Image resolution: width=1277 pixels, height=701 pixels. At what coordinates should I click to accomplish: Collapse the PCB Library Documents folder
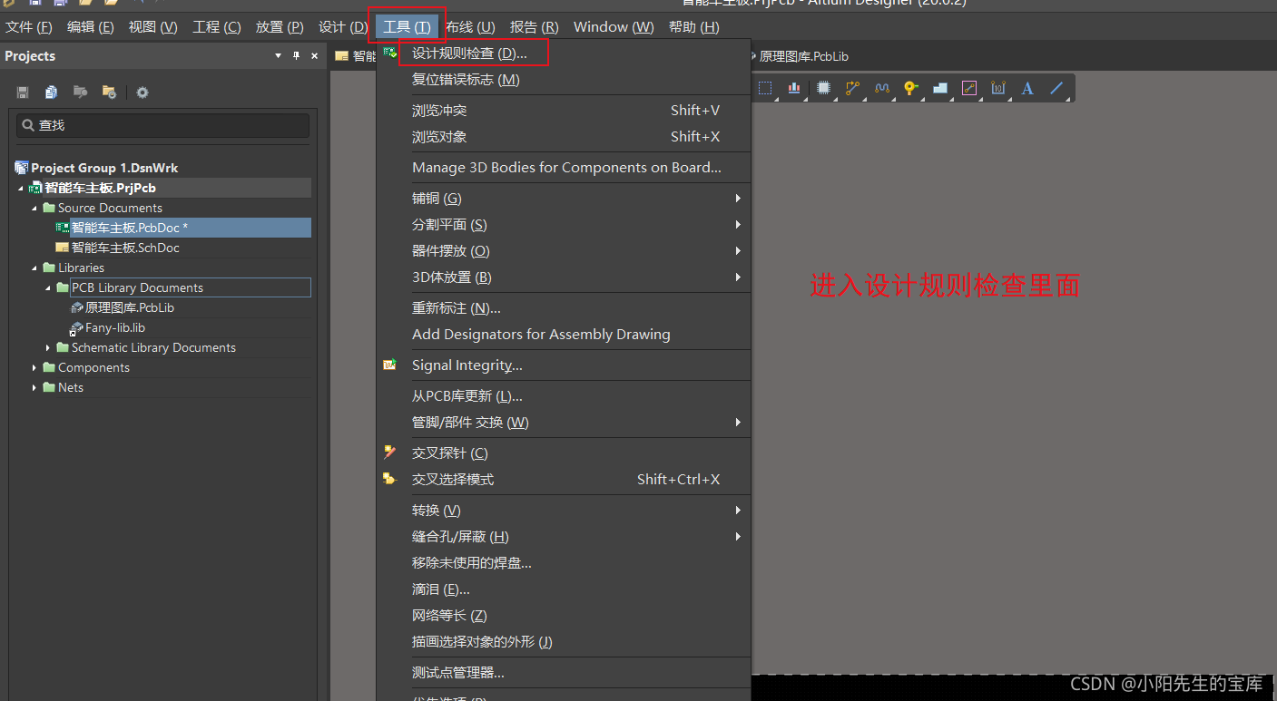pyautogui.click(x=48, y=287)
